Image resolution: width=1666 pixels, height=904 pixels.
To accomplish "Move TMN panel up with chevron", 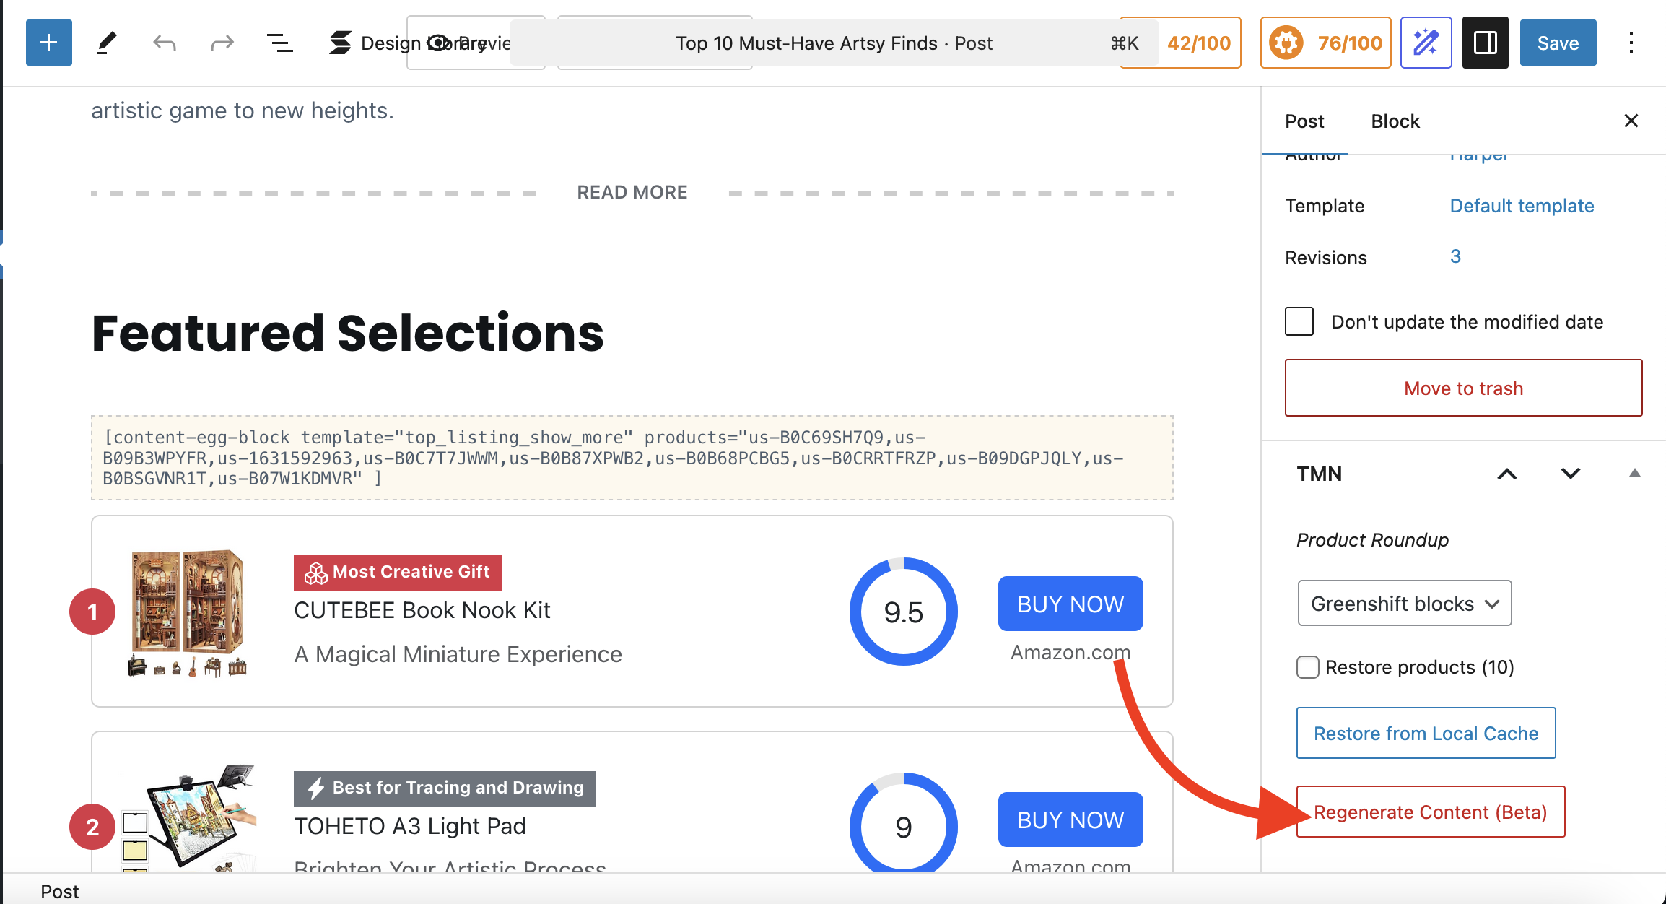I will (1507, 474).
